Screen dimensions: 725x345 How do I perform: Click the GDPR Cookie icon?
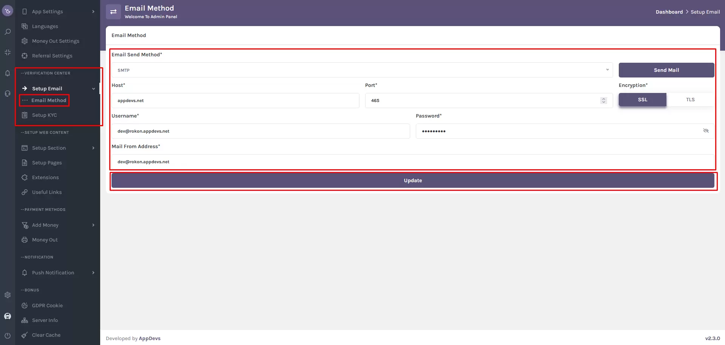click(x=25, y=305)
